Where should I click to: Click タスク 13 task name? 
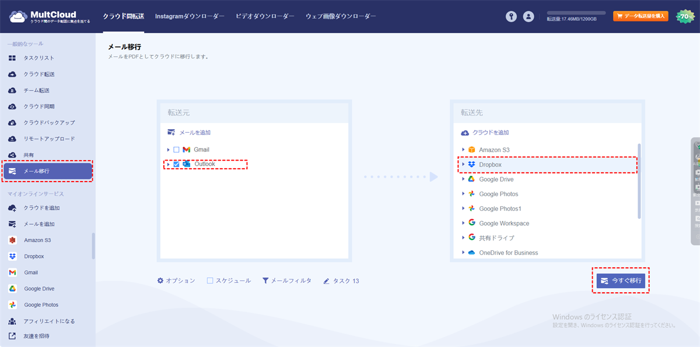tap(346, 281)
